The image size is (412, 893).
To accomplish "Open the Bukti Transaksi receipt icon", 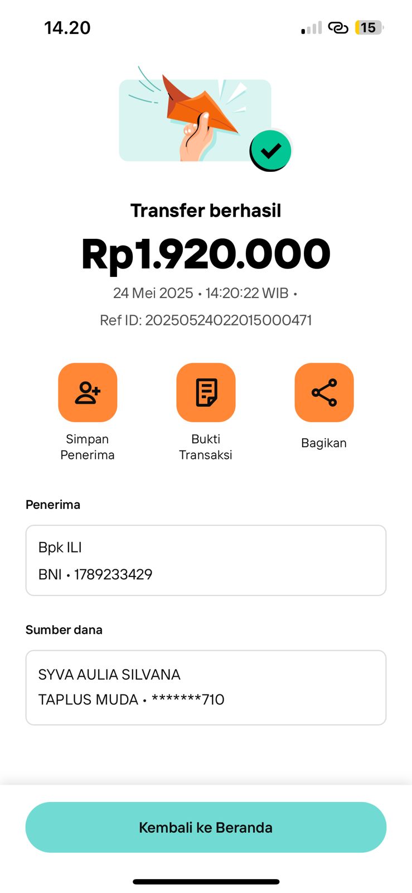I will (206, 392).
